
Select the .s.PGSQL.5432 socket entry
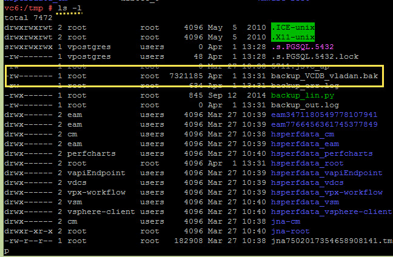[x=303, y=47]
